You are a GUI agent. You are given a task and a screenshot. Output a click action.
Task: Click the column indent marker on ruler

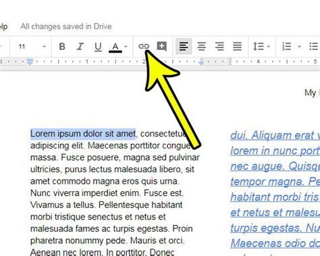pyautogui.click(x=201, y=61)
